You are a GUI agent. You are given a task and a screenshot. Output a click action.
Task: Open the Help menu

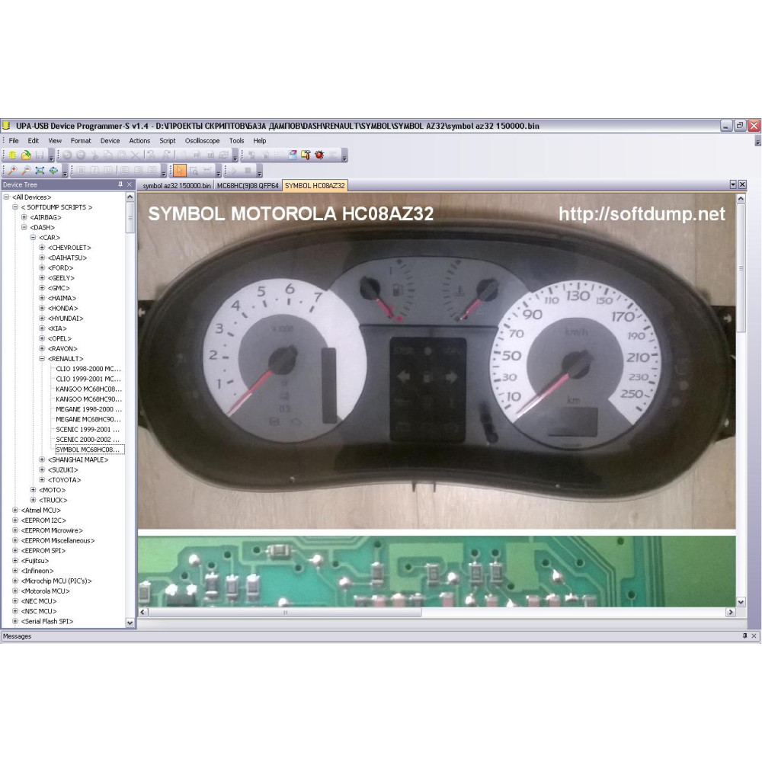[x=260, y=140]
